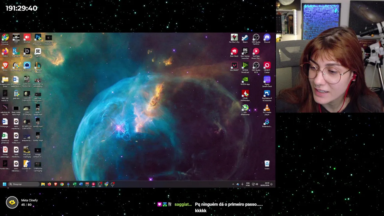Open PlayStation Accessories shortcut

(267, 96)
